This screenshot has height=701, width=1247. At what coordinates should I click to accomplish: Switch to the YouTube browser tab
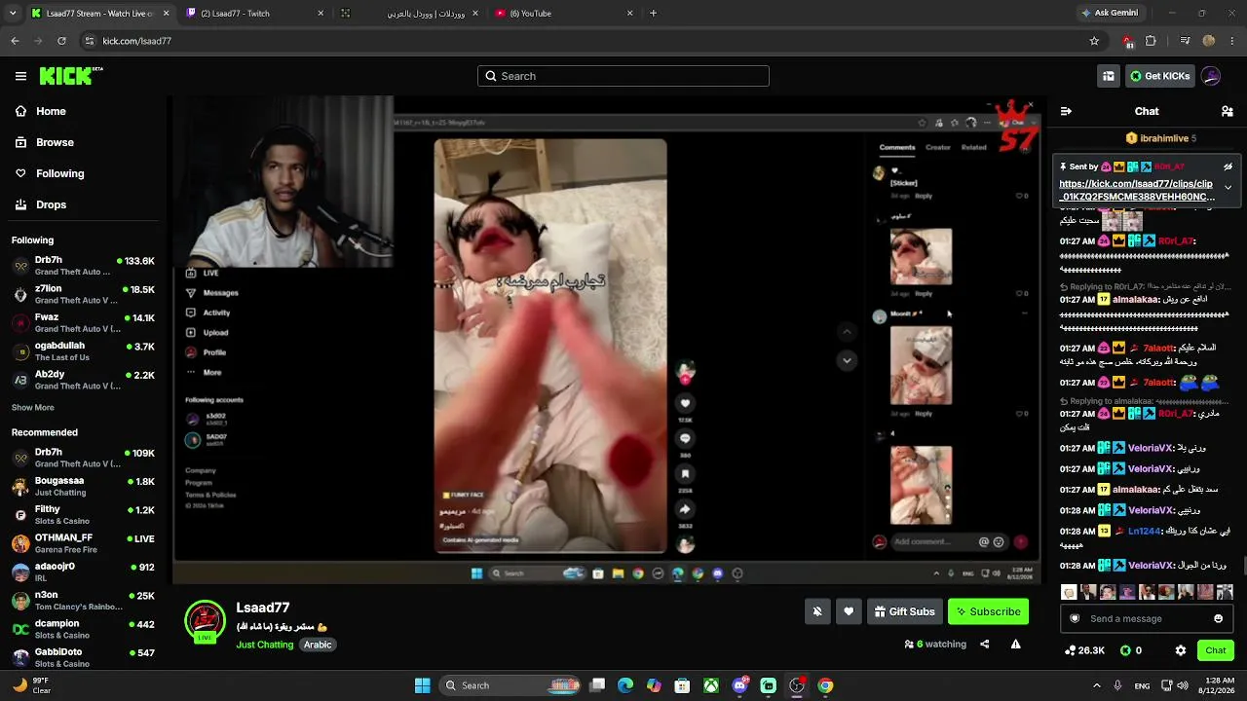click(564, 14)
